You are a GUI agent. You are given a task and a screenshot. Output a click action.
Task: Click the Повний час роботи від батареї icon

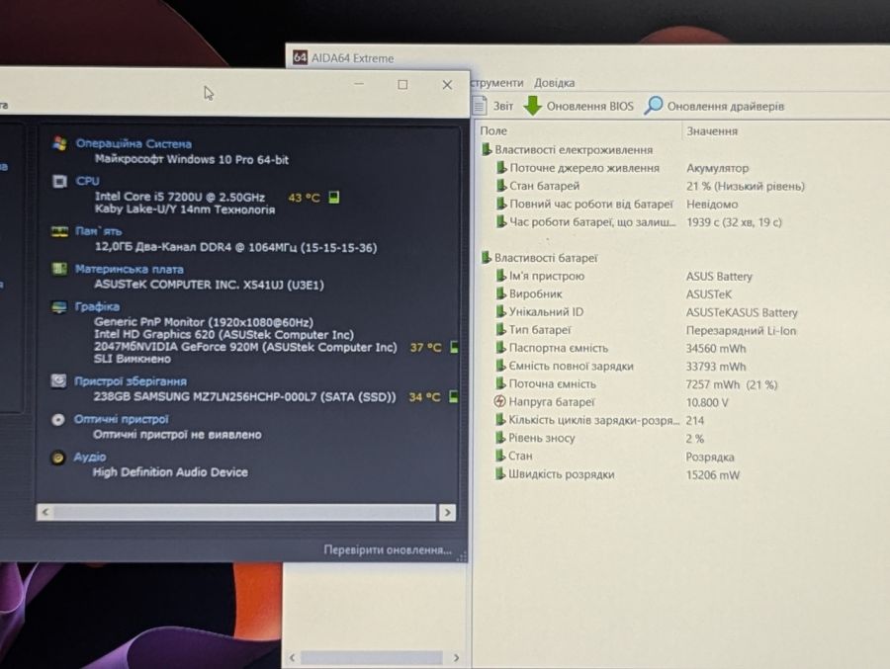pyautogui.click(x=501, y=204)
